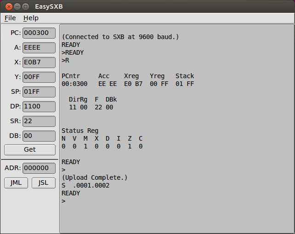Click the Upload Complete message in terminal
This screenshot has width=295, height=234.
pos(95,177)
